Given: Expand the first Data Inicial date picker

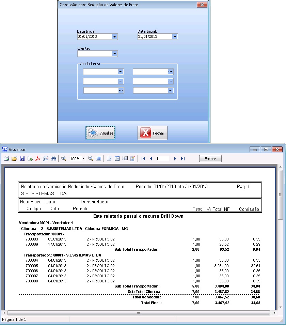Looking at the screenshot, I should 114,37.
